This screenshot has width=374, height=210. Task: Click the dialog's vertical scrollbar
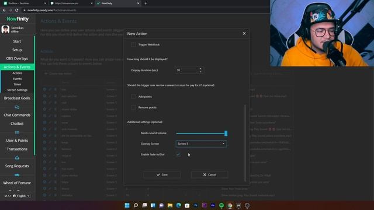245,143
